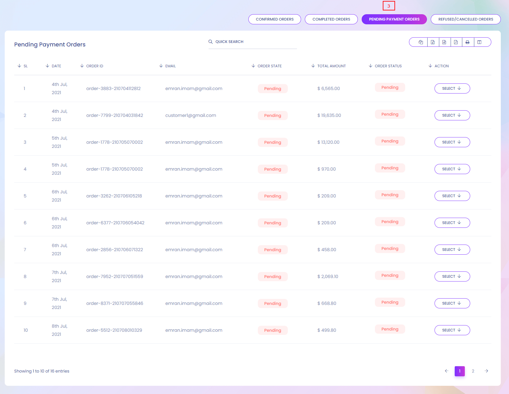This screenshot has width=509, height=394.
Task: Export table as PDF
Action: (456, 42)
